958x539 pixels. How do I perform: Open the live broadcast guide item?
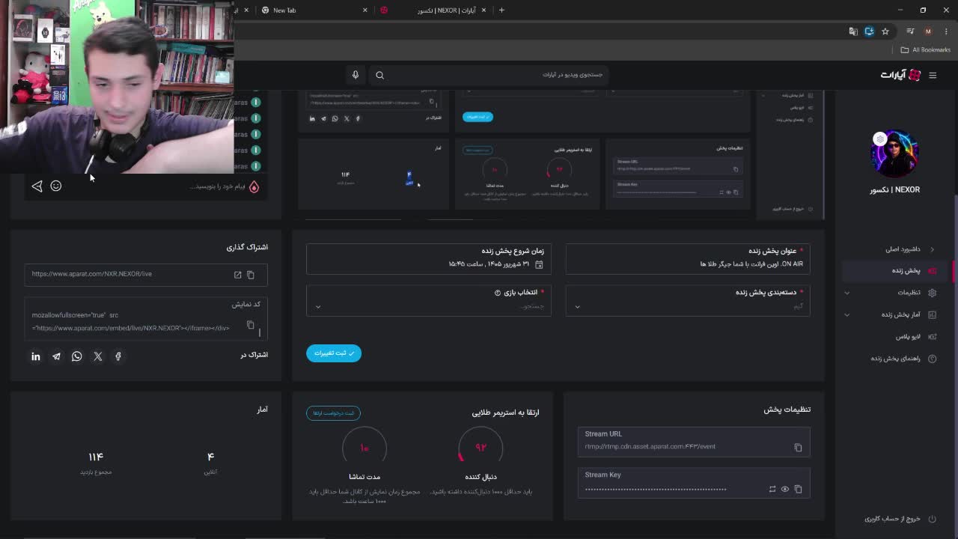pos(895,359)
